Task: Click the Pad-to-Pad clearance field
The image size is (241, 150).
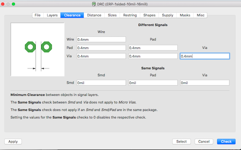Action: (153, 48)
